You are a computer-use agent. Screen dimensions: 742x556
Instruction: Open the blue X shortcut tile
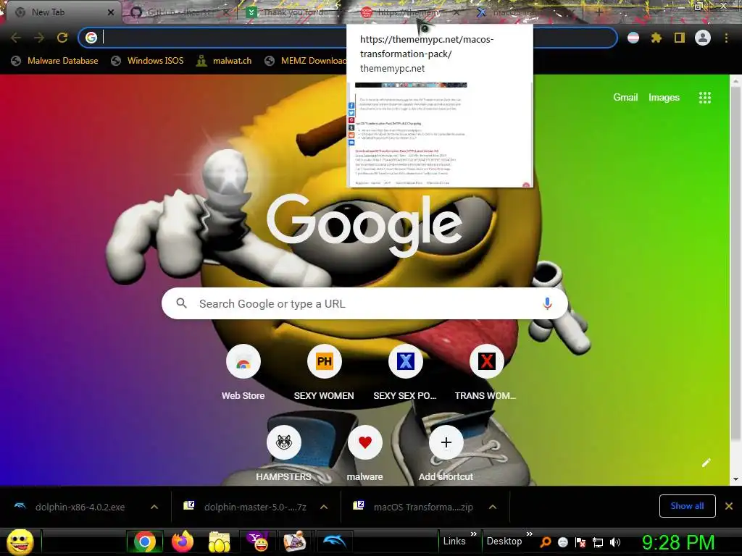click(406, 362)
